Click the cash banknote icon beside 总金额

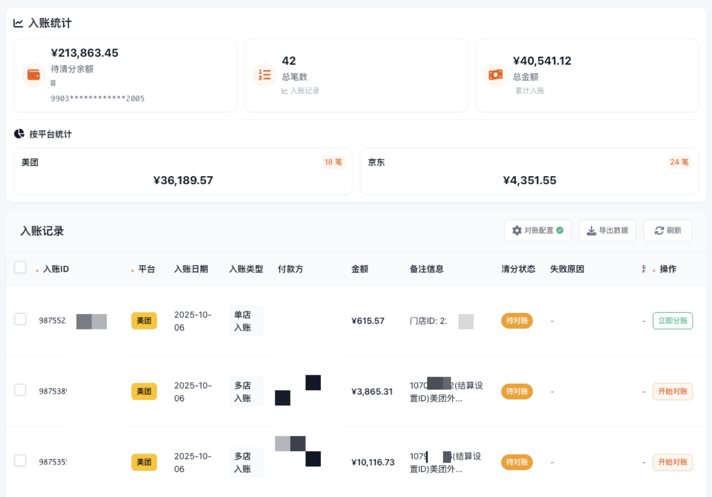(x=495, y=75)
